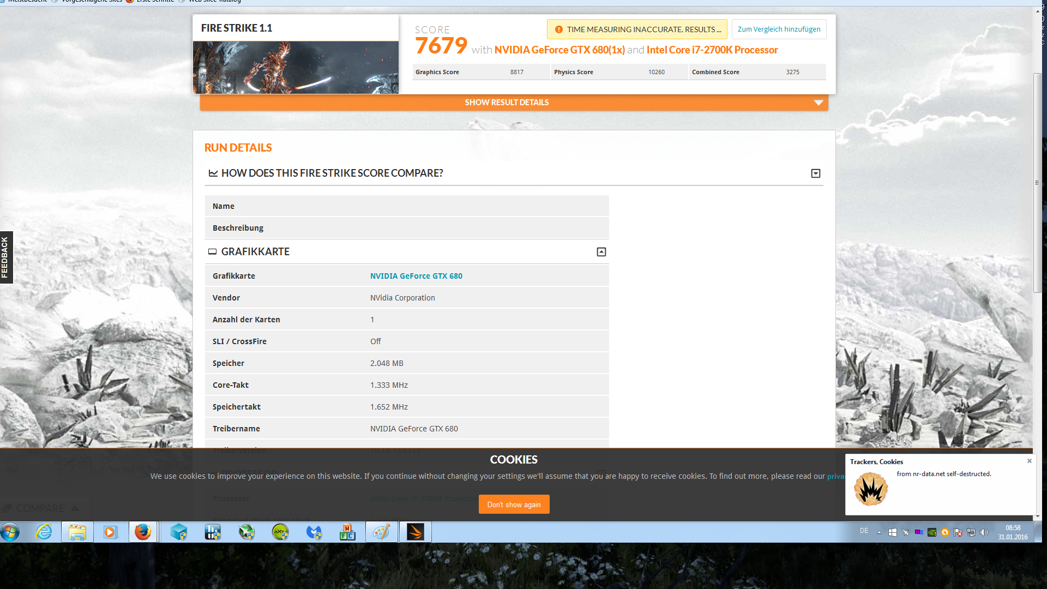
Task: Click Don't show again cookie button
Action: click(x=514, y=504)
